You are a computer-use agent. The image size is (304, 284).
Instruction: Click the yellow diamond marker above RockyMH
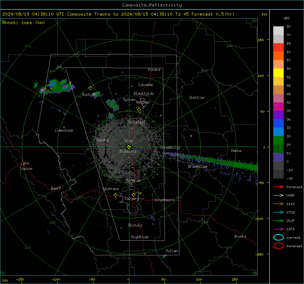coord(90,88)
